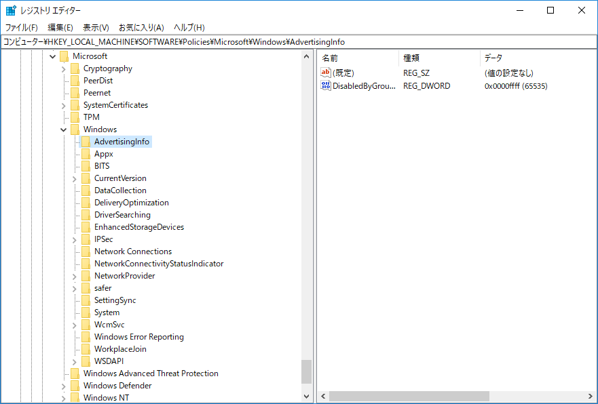Click the horizontal scrollbar in the values pane
598x404 pixels.
click(x=407, y=396)
